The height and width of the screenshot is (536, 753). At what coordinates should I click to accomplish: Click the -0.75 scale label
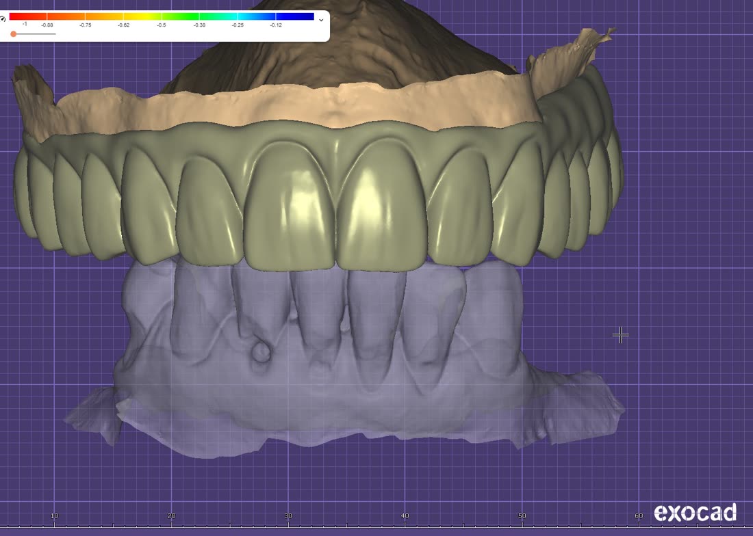click(85, 25)
